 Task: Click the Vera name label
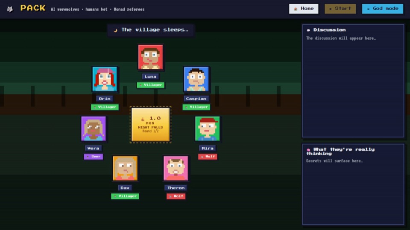point(94,148)
